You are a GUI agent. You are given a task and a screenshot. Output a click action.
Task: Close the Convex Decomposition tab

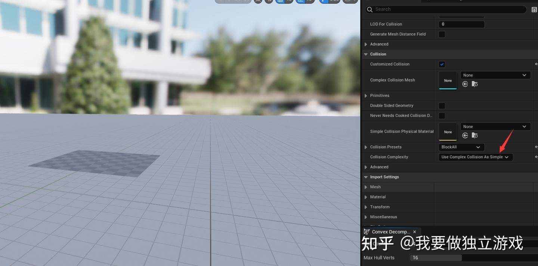pos(414,232)
